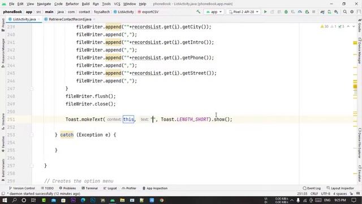Viewport: 362px width, 204px height.
Task: Open Windows notification center icon
Action: (x=354, y=200)
